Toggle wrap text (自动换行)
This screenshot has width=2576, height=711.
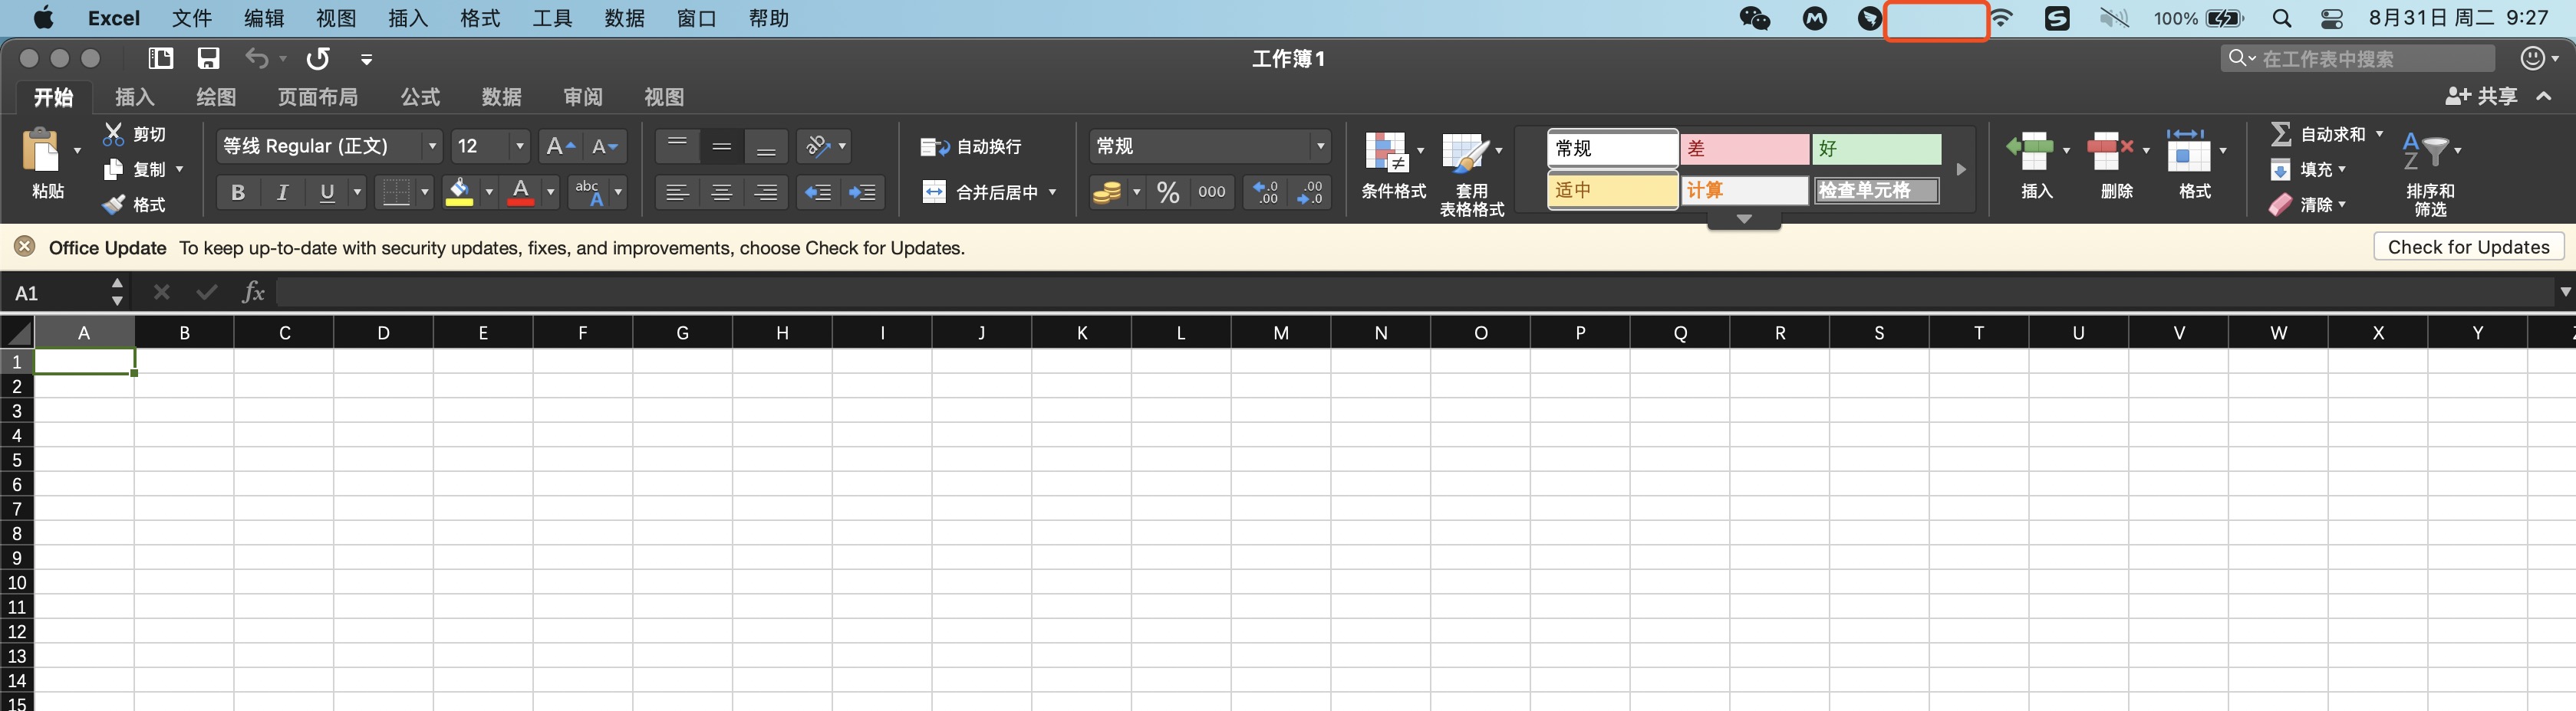coord(971,147)
